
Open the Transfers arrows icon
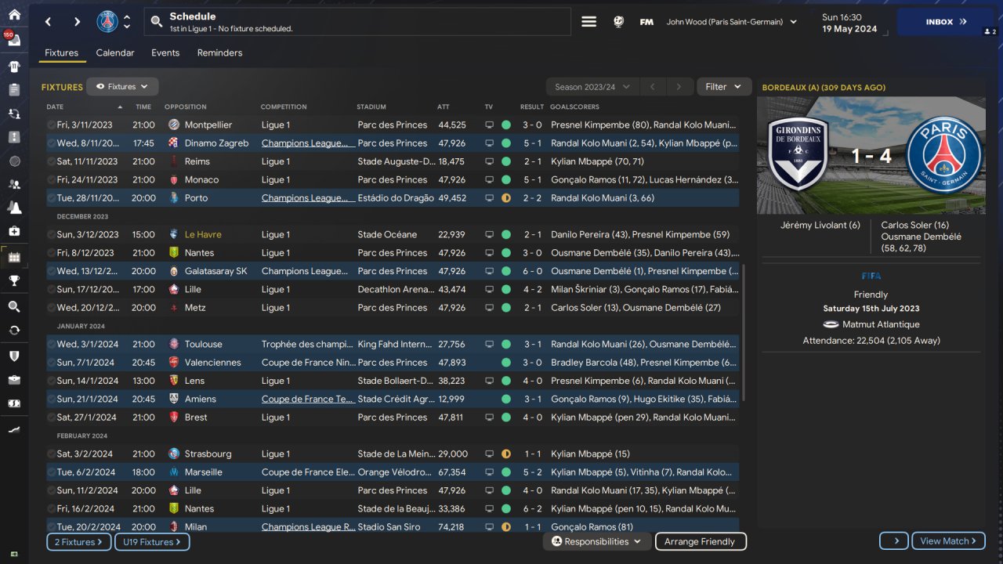[x=14, y=331]
